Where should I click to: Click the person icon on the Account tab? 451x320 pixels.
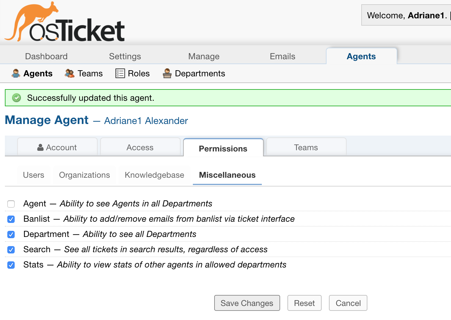[x=40, y=147]
